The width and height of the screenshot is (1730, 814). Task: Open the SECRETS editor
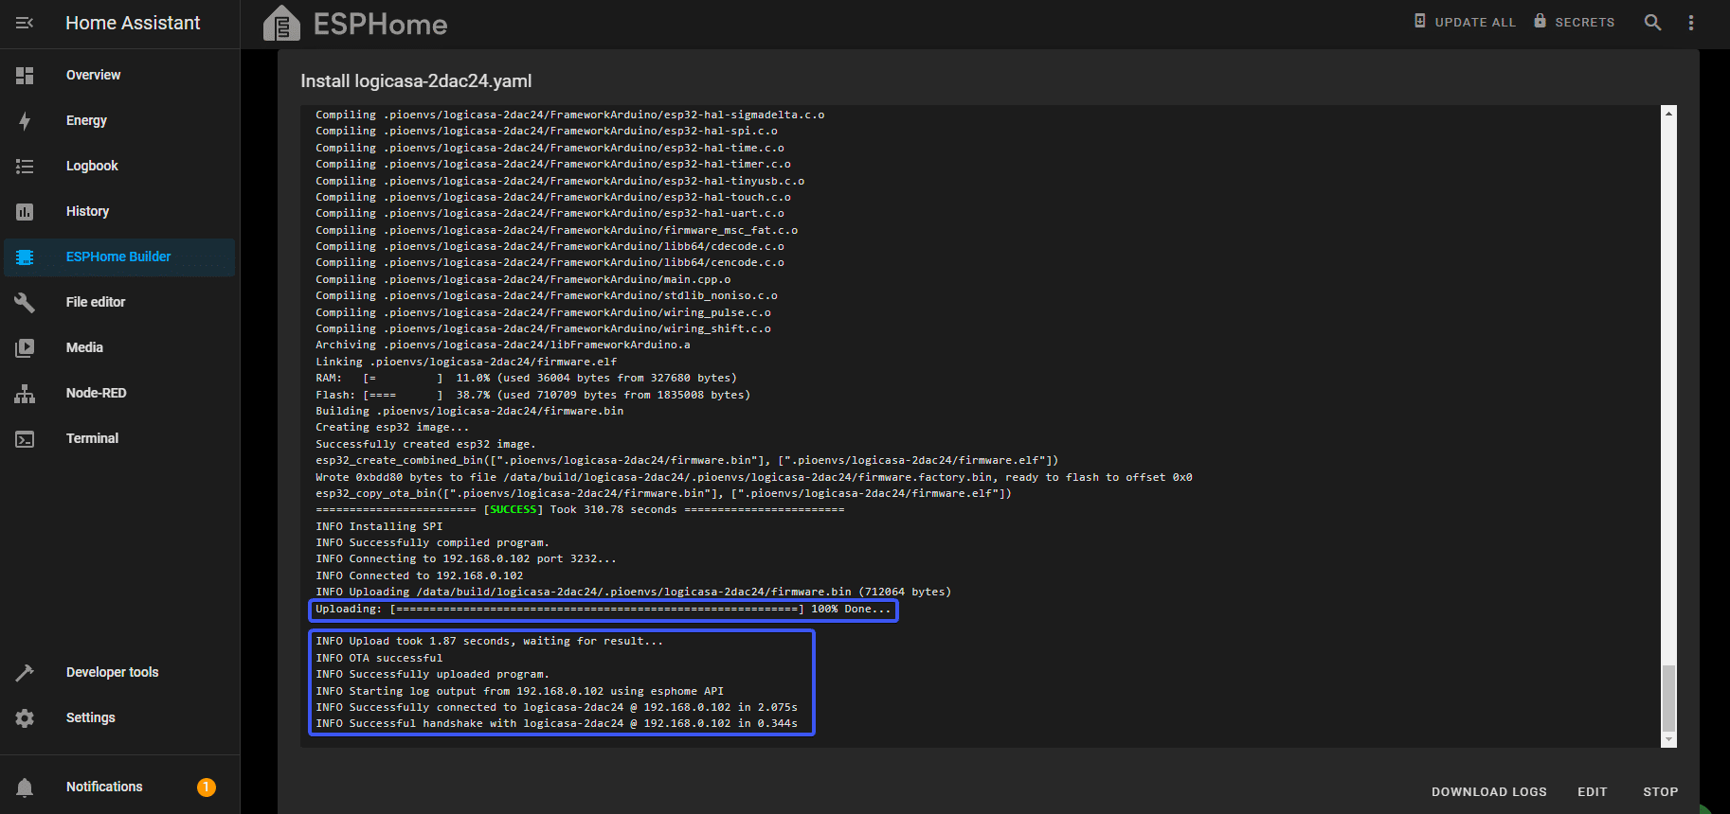[1574, 22]
